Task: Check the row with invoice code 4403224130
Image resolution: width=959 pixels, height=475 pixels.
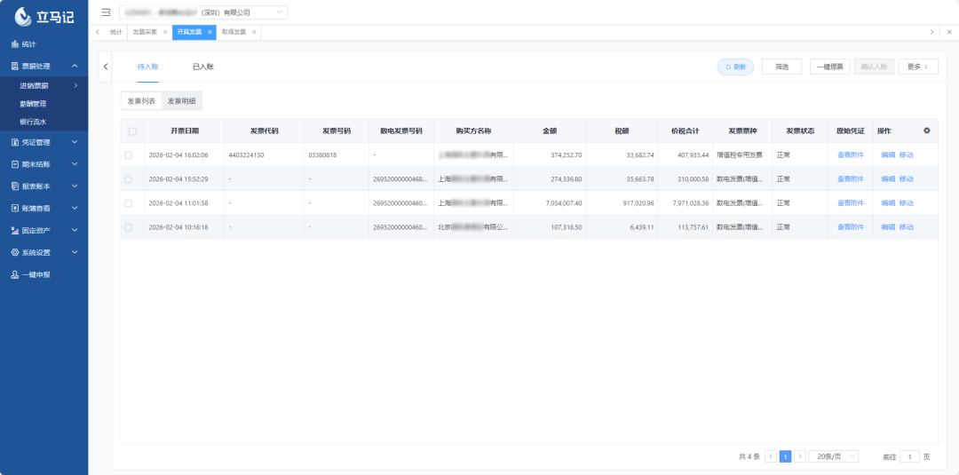Action: (x=129, y=155)
